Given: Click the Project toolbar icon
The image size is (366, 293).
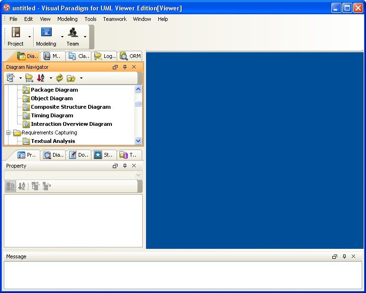Looking at the screenshot, I should coord(16,32).
